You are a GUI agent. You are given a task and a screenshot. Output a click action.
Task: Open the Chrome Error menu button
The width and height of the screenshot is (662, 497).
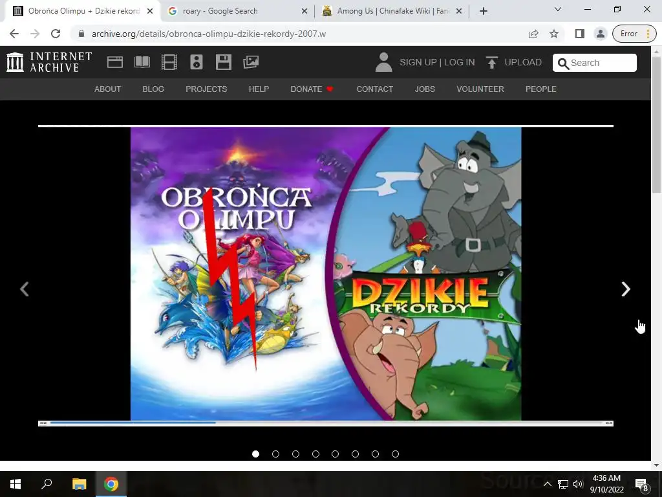634,34
